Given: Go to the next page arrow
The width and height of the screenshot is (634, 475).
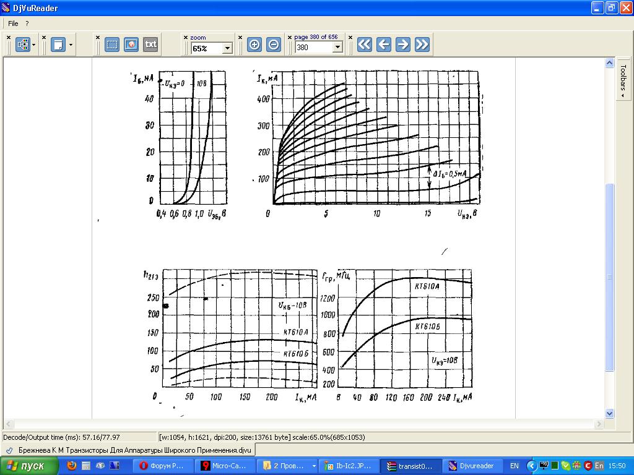Looking at the screenshot, I should point(403,45).
